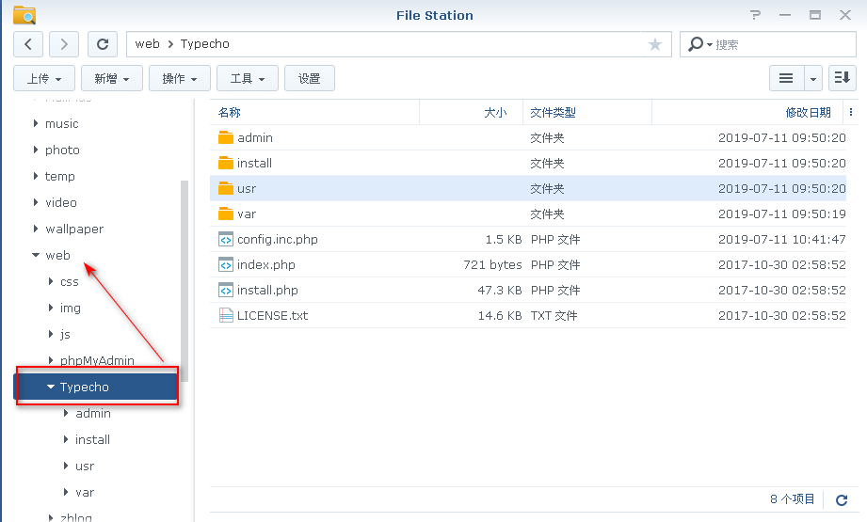Add current path to favorites star
Image resolution: width=867 pixels, height=522 pixels.
pos(655,44)
